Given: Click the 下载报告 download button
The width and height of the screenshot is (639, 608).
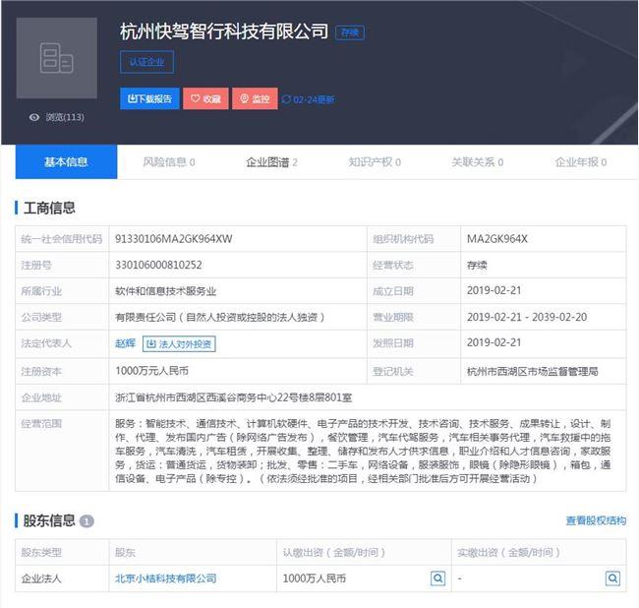Looking at the screenshot, I should [x=149, y=99].
